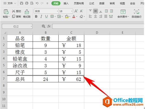Open the 宋体 font name dropdown

(x=57, y=11)
